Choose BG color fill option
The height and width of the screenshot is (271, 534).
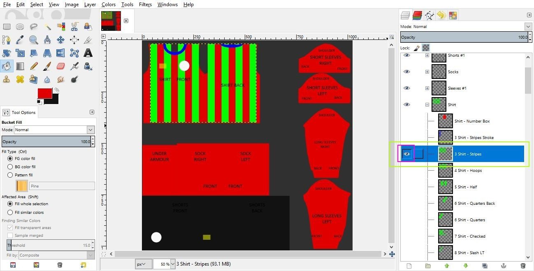coord(10,167)
